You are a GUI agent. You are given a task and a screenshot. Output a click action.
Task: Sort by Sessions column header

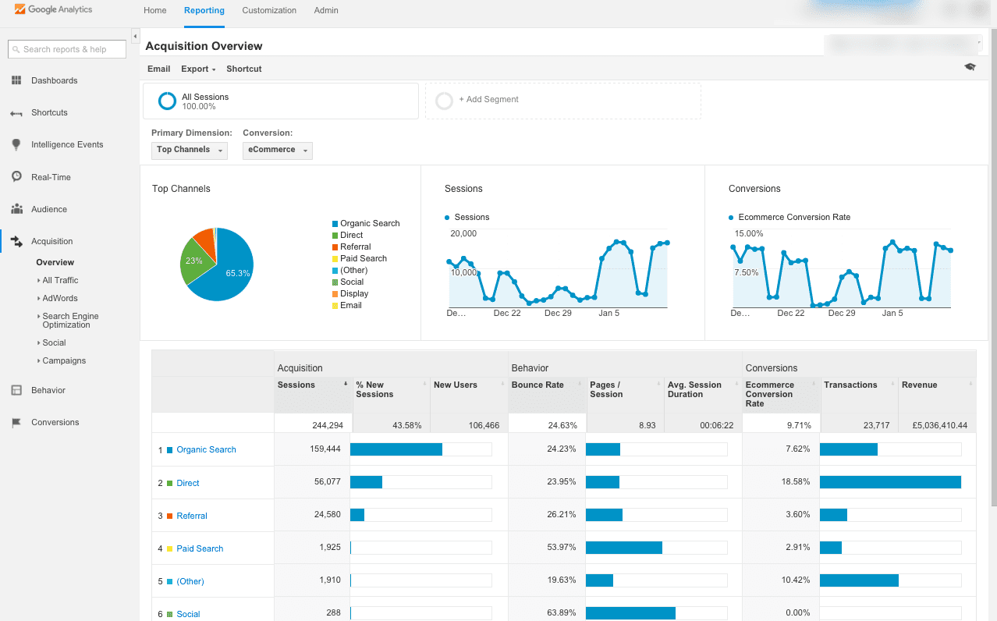coord(313,394)
